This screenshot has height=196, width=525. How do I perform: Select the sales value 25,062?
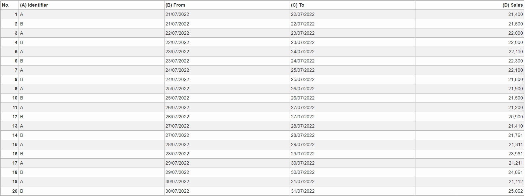tap(515, 191)
